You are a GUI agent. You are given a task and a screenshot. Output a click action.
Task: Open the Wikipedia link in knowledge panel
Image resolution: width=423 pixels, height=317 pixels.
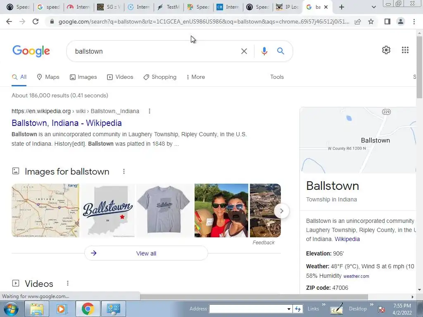click(347, 239)
